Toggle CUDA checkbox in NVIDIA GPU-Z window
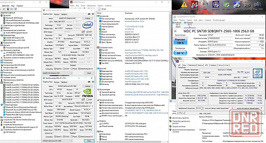This screenshot has width=266, height=143. coord(64,136)
